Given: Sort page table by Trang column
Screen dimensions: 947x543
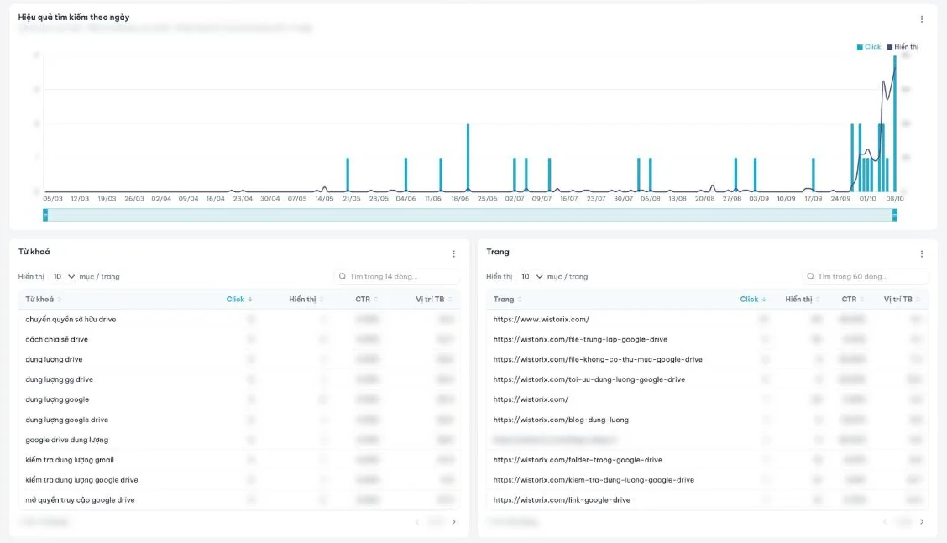Looking at the screenshot, I should (507, 299).
